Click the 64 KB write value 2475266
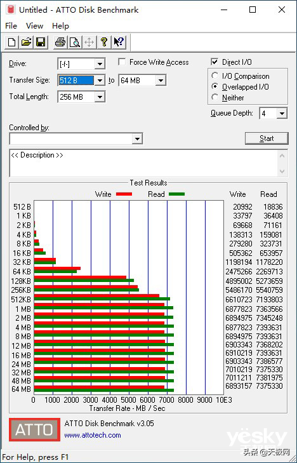This screenshot has width=297, height=463. click(x=239, y=271)
